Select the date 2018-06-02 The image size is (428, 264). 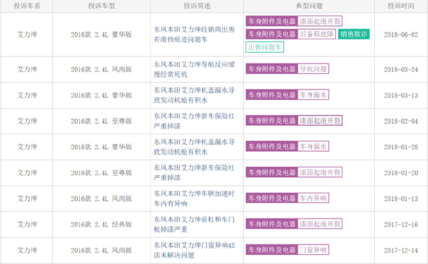pyautogui.click(x=401, y=34)
